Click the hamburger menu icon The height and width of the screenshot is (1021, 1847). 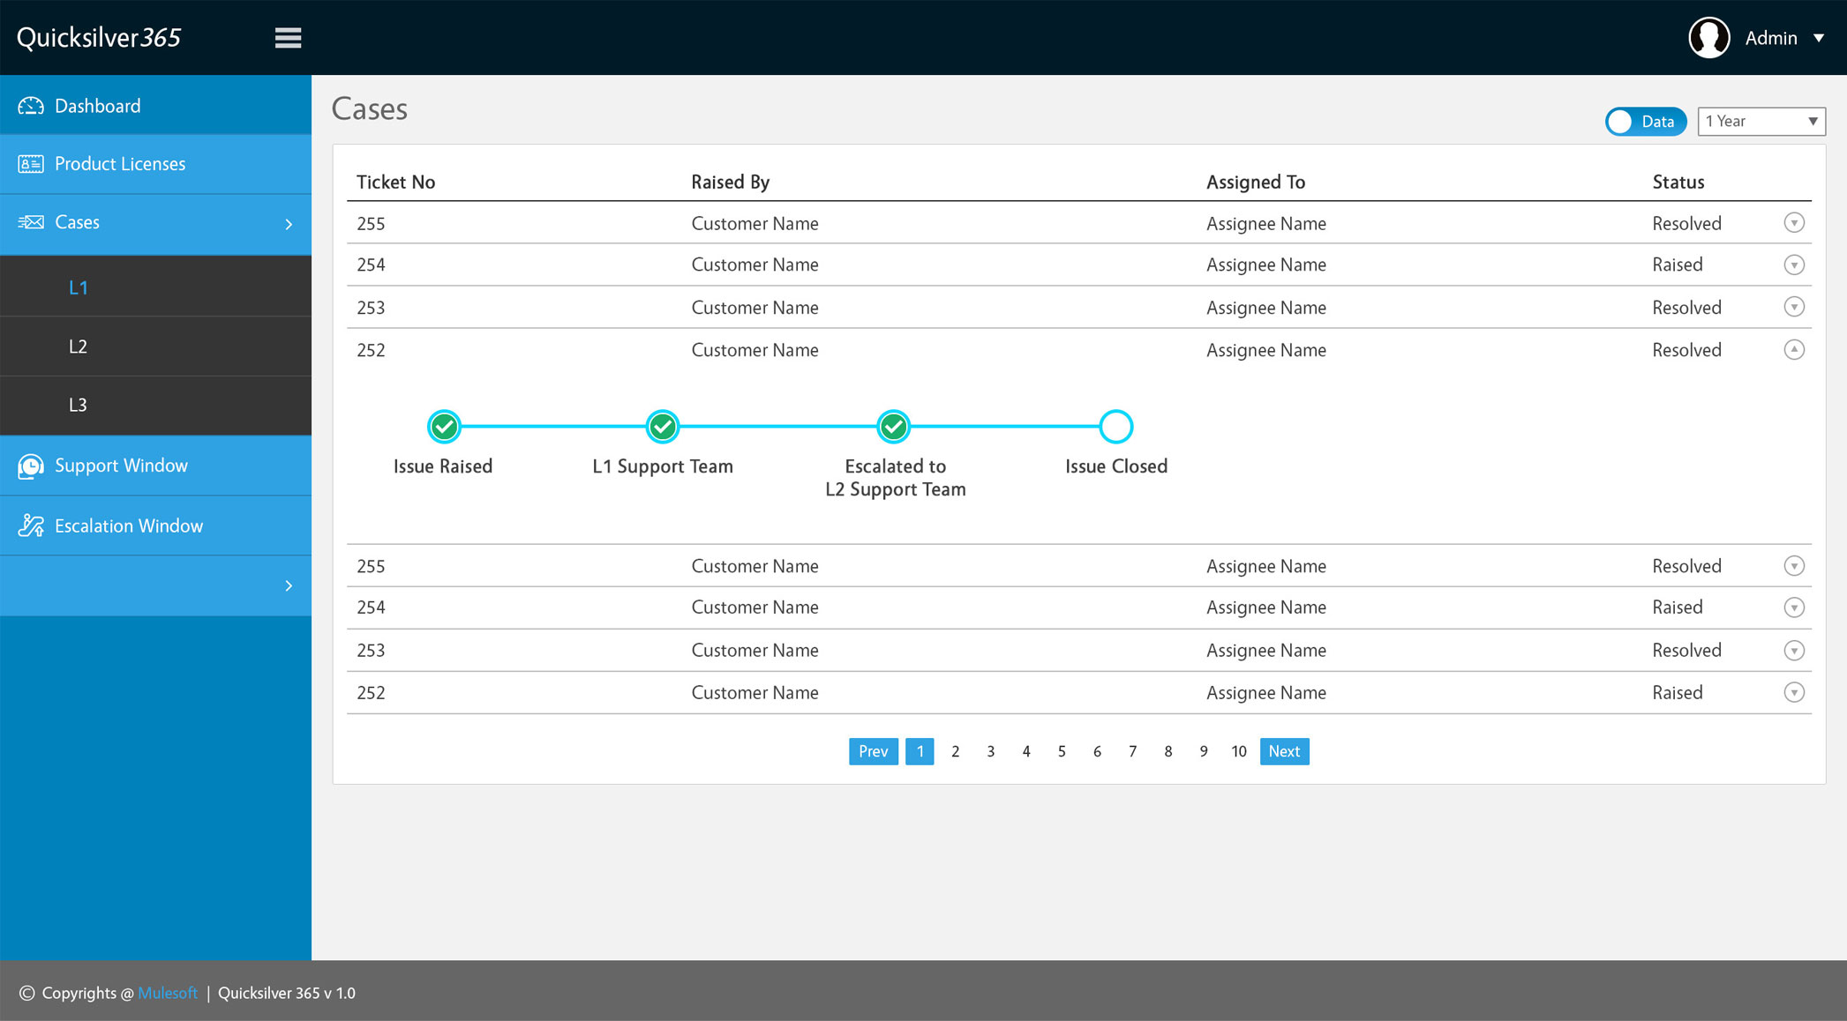point(288,38)
